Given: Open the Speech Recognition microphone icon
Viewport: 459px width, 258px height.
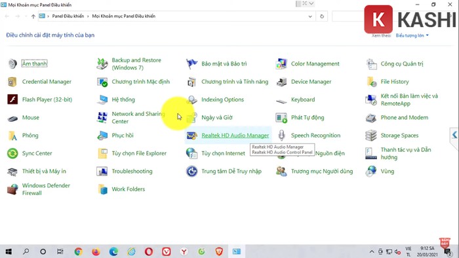Looking at the screenshot, I should tap(281, 136).
